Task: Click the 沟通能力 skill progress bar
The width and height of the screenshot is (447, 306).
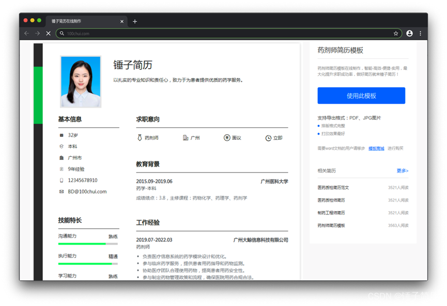Action: pos(88,244)
